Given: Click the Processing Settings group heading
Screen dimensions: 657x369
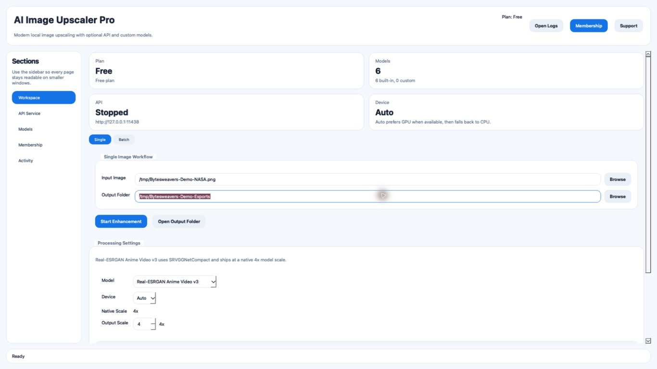Looking at the screenshot, I should [119, 243].
